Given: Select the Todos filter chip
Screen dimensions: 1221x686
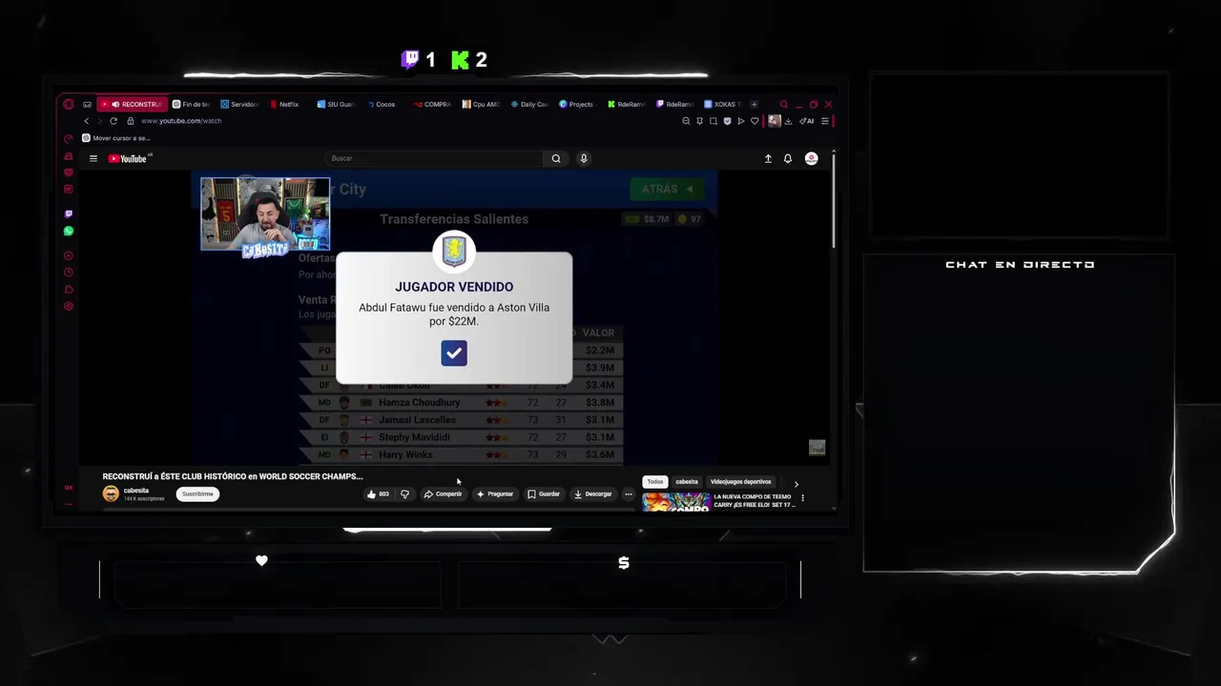Looking at the screenshot, I should (654, 482).
